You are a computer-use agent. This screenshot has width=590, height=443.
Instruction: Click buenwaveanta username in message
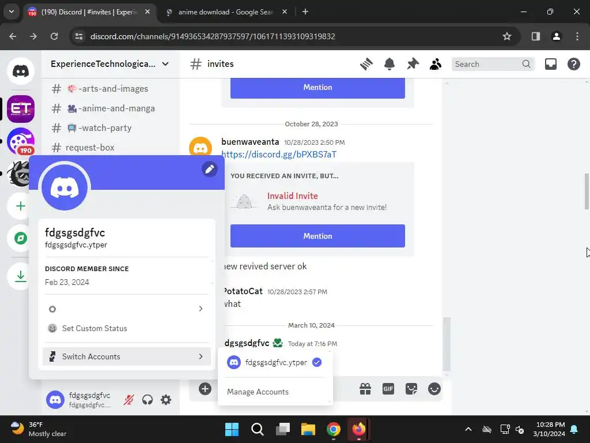point(250,142)
